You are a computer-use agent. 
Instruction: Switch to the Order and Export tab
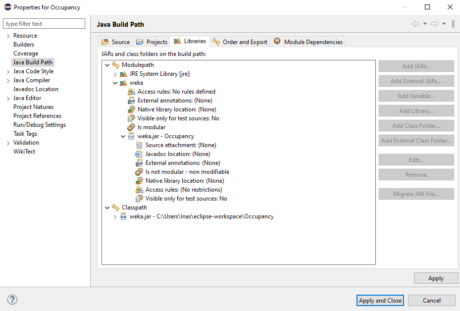240,42
